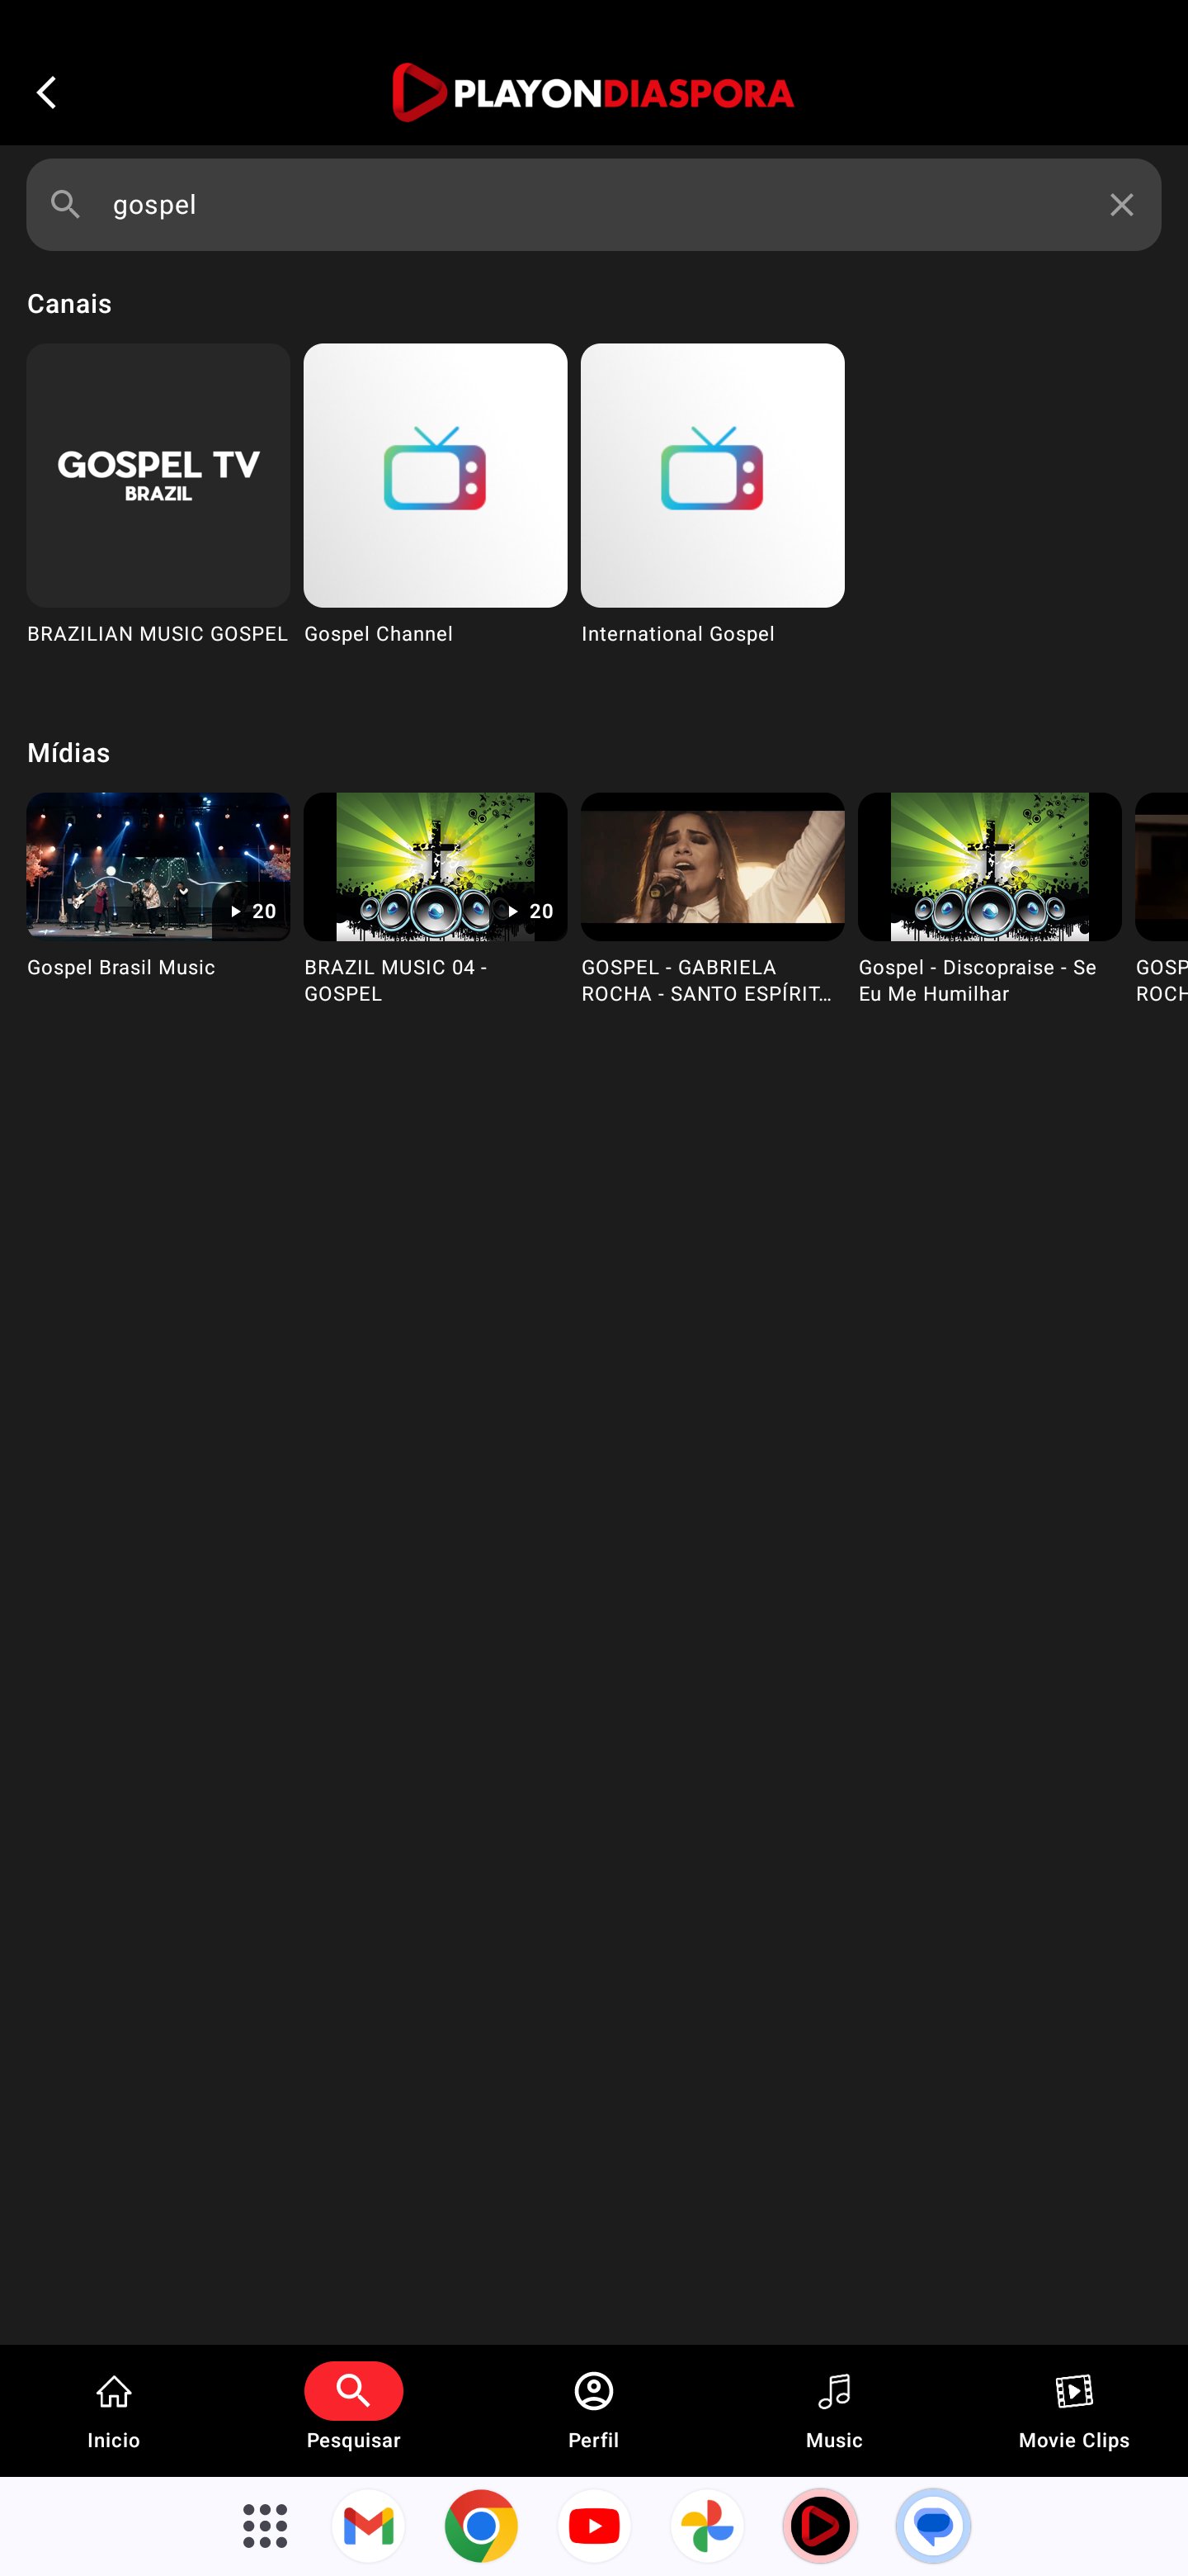1188x2576 pixels.
Task: Play the Gospel Brasil Music playlist thumbnail
Action: [159, 866]
